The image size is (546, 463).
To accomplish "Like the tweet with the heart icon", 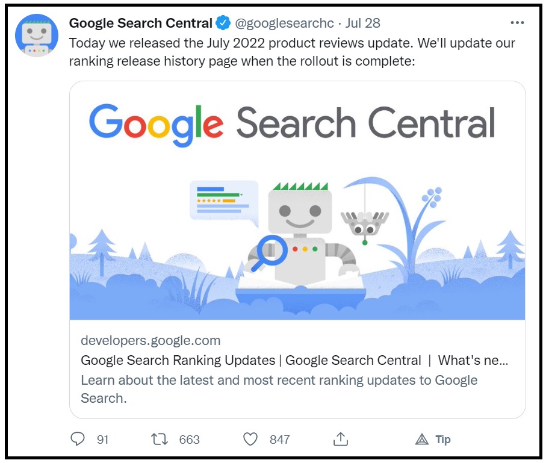I will coord(250,440).
